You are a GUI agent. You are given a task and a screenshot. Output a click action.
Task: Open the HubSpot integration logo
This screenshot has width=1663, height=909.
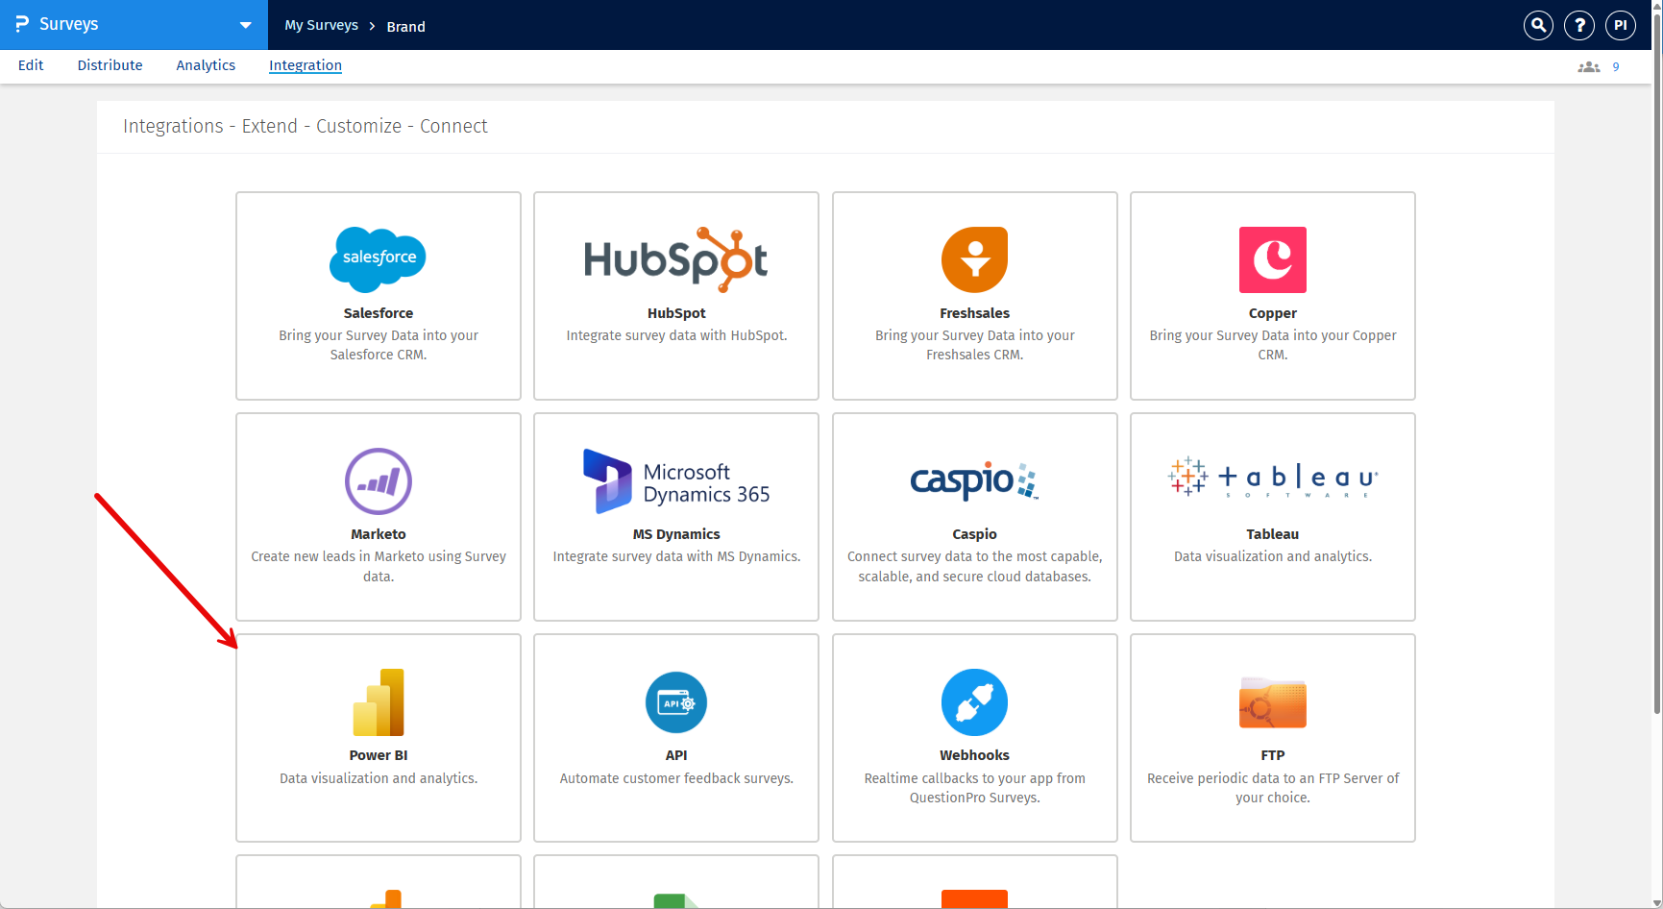[x=675, y=259]
